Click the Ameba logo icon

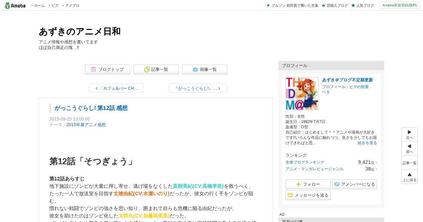coord(15,5)
